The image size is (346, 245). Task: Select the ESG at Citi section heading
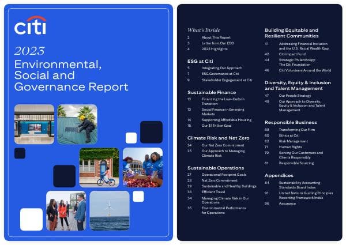click(x=200, y=61)
